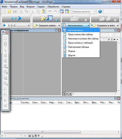This screenshot has width=122, height=139.
Task: Click the Redo arrow icon
Action: click(x=55, y=12)
